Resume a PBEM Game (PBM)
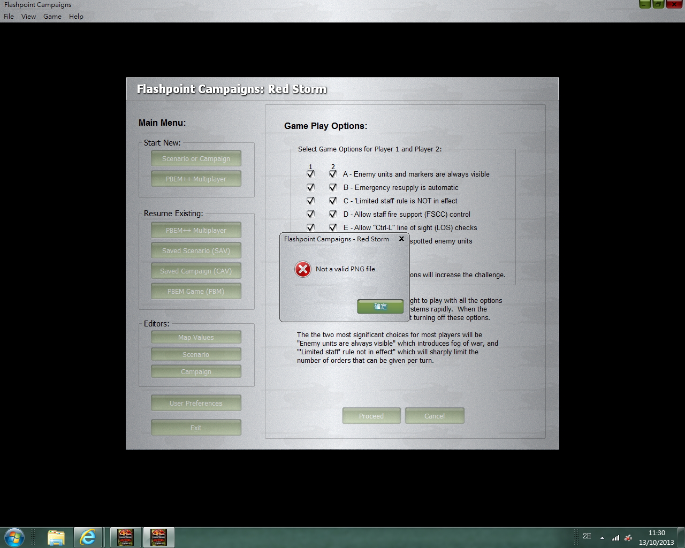The width and height of the screenshot is (685, 548). [196, 291]
